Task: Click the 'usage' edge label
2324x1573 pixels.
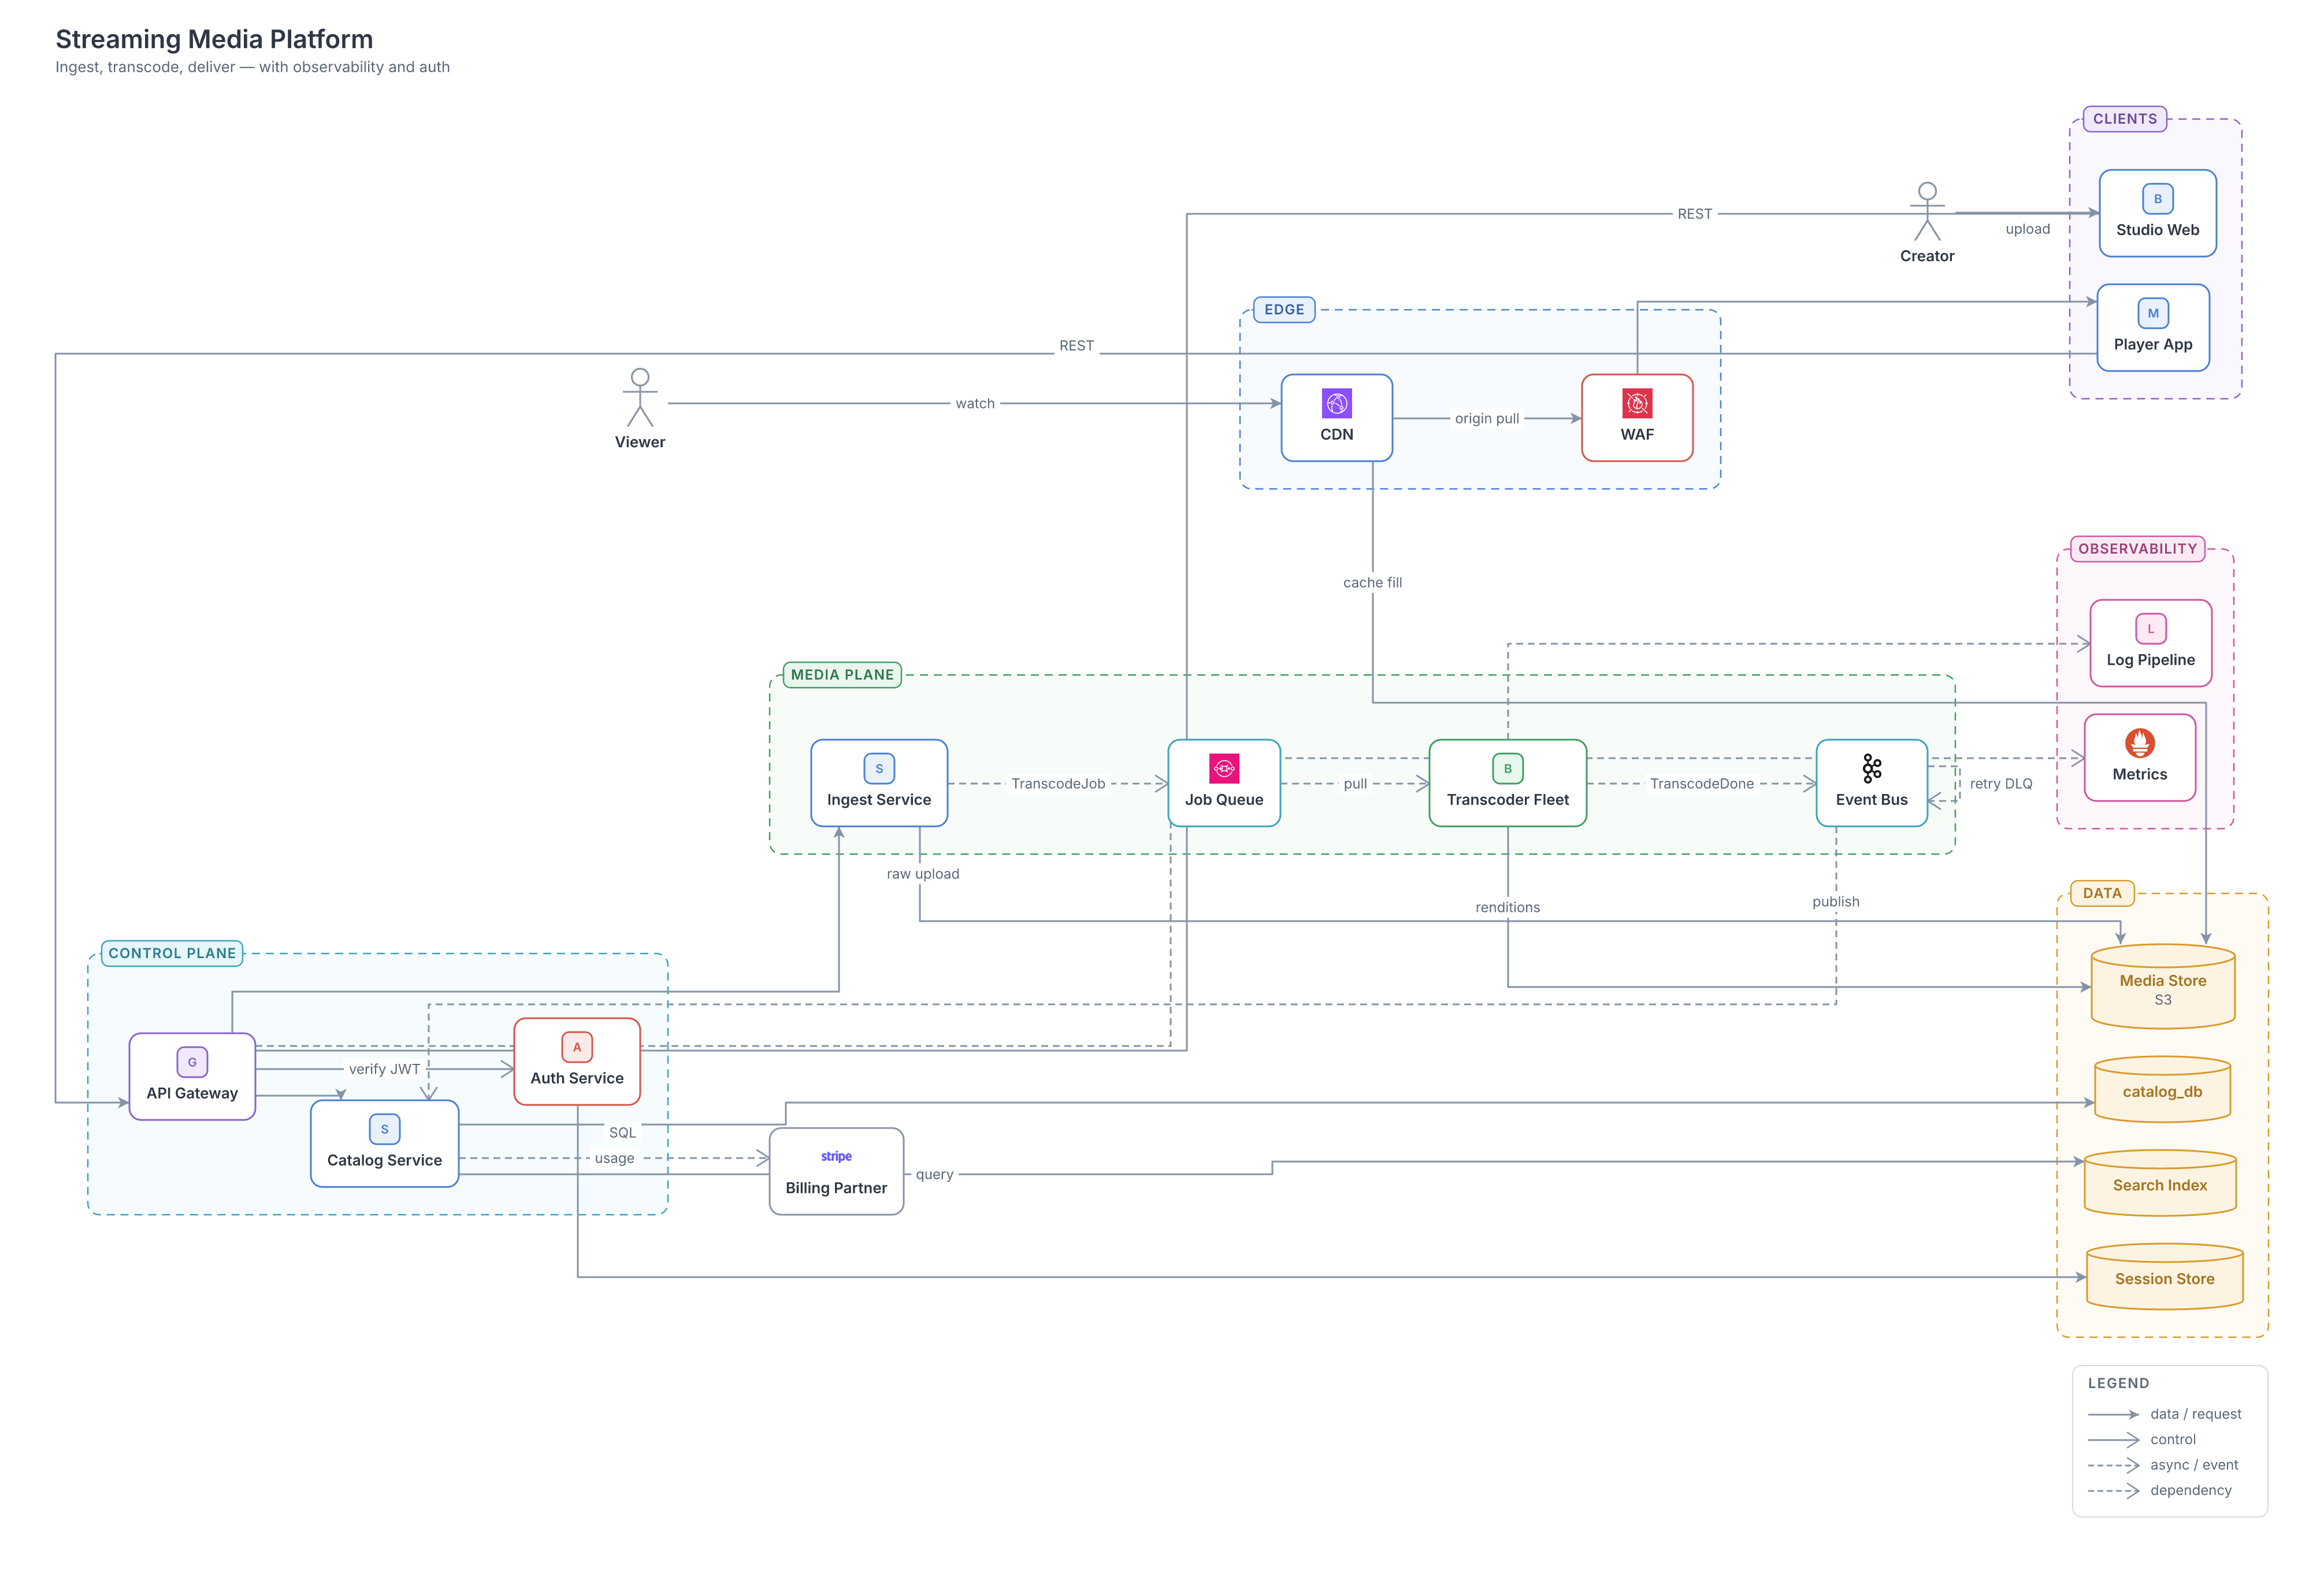Action: pos(614,1159)
